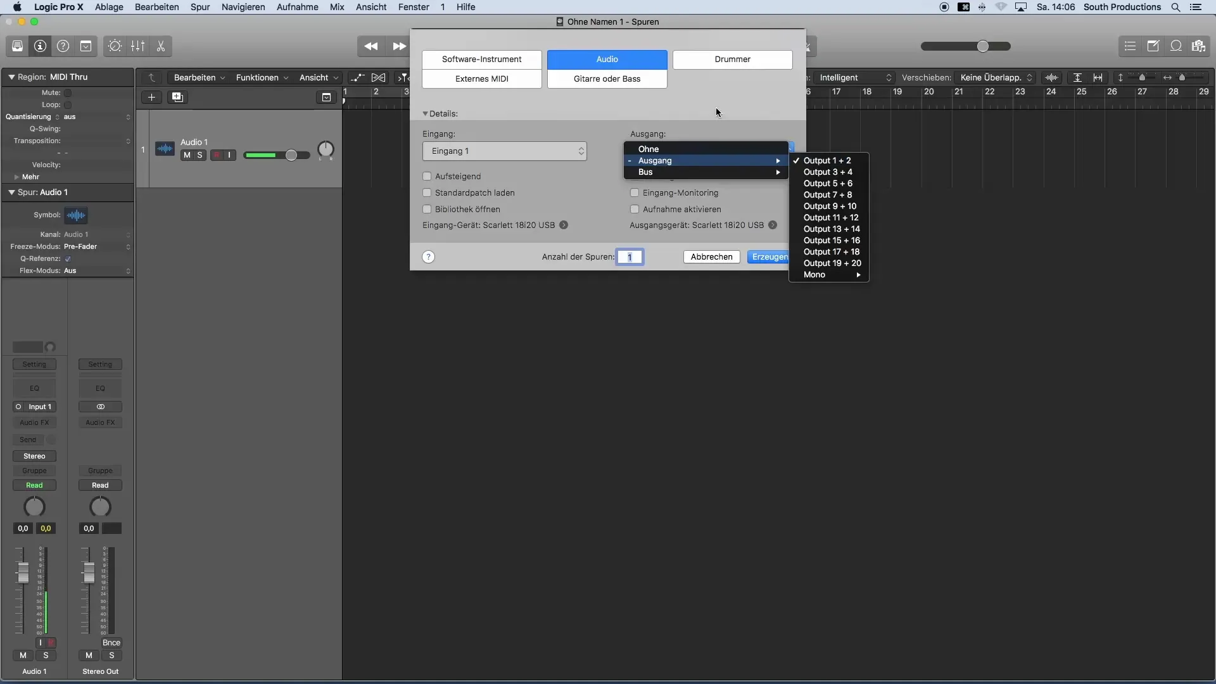Viewport: 1216px width, 684px height.
Task: Enable Bibliothek öffnen checkbox
Action: click(x=427, y=209)
